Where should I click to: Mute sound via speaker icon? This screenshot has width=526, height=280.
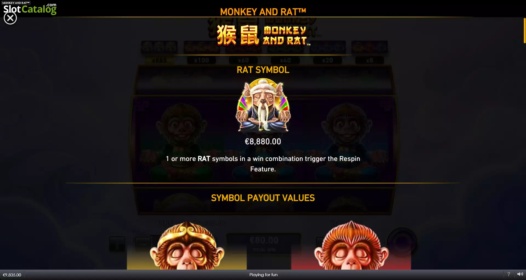click(x=520, y=274)
